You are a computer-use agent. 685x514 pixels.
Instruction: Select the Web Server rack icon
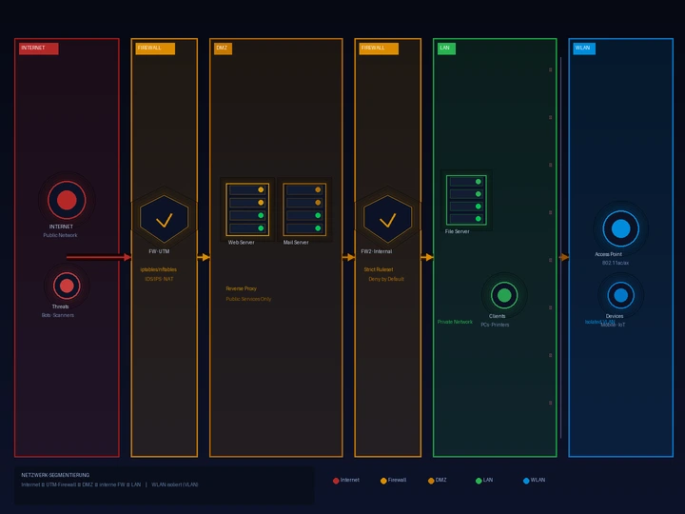[247, 209]
